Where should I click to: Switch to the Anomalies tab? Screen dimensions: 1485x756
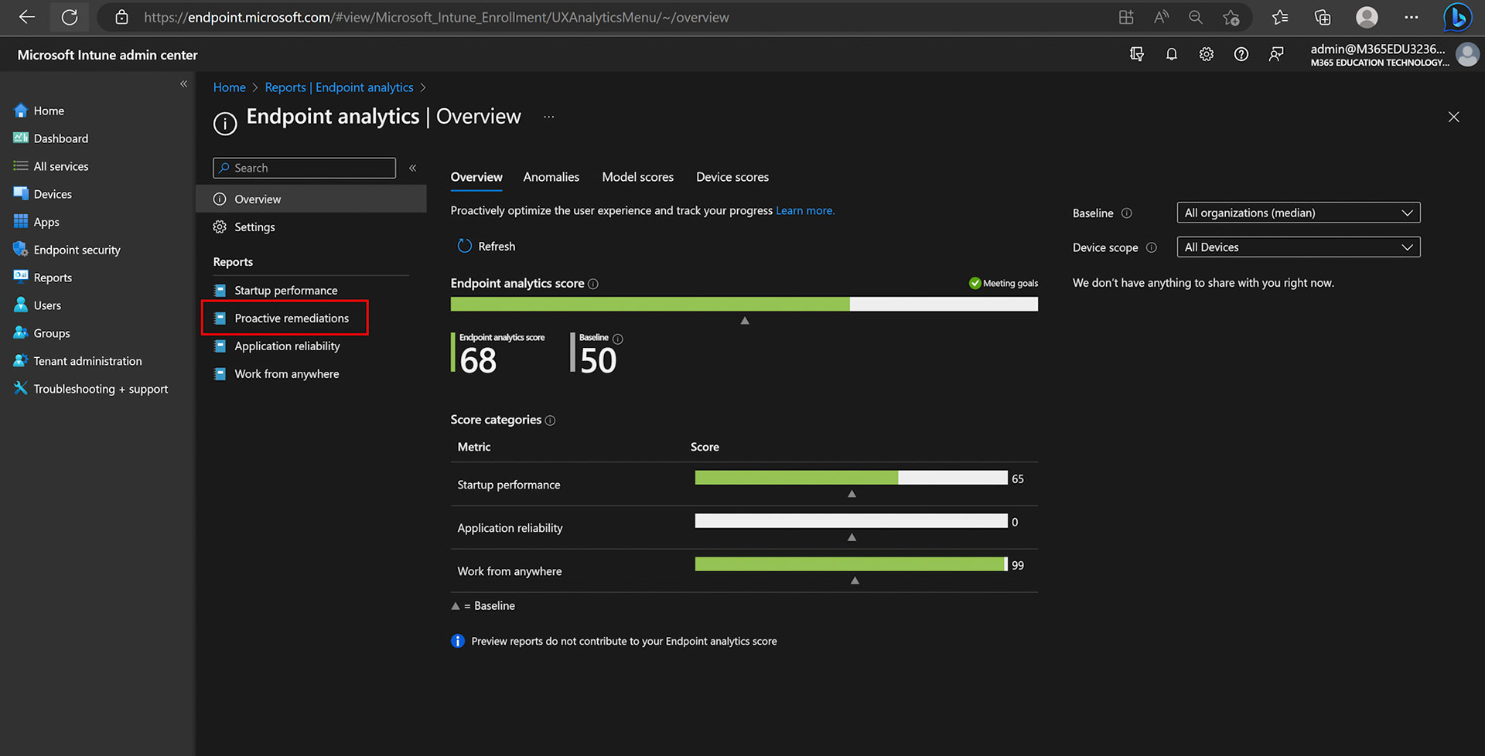(551, 177)
